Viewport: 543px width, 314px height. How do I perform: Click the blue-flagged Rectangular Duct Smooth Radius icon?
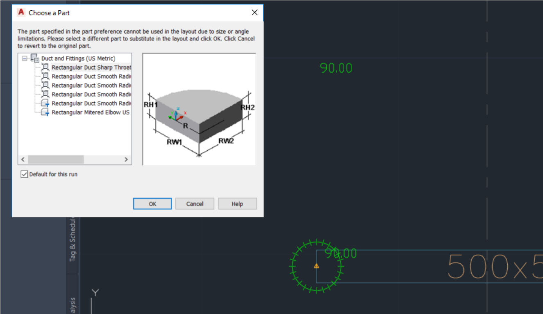45,103
